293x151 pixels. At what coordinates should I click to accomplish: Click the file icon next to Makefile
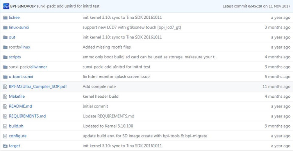point(5,97)
